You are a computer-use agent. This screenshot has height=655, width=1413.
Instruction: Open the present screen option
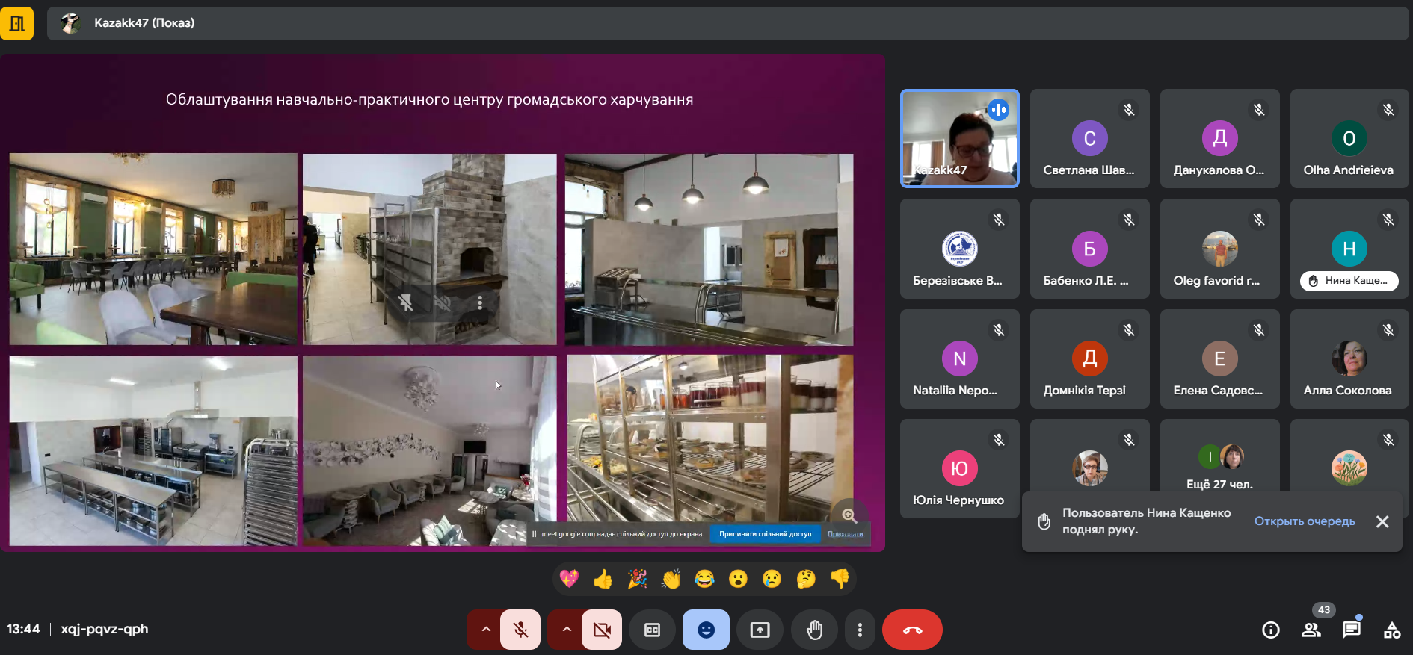[760, 630]
